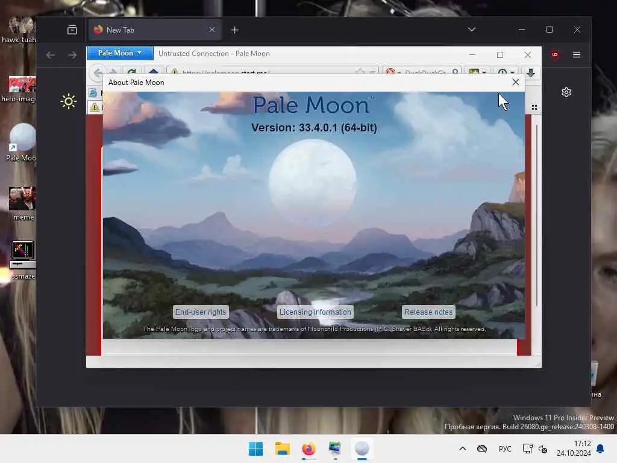
Task: Open the End-user rights link
Action: [201, 312]
